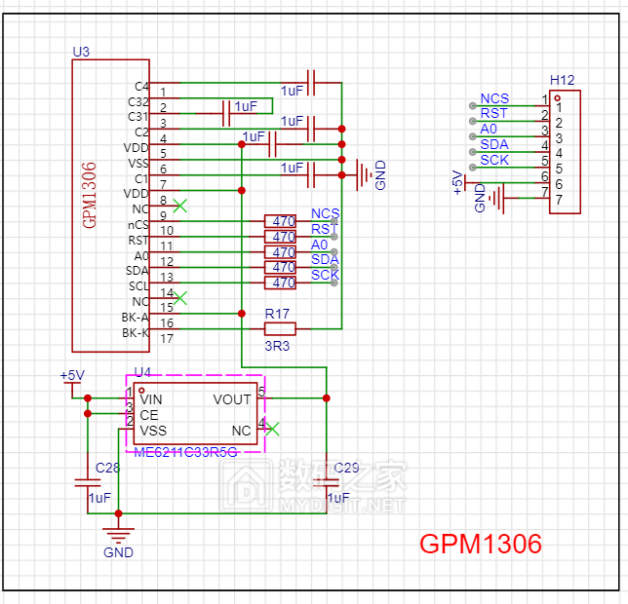Click the no-connect X on U3 pin 15
Image resolution: width=628 pixels, height=604 pixels.
179,298
